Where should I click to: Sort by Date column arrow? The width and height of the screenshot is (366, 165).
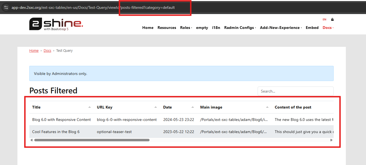(193, 107)
